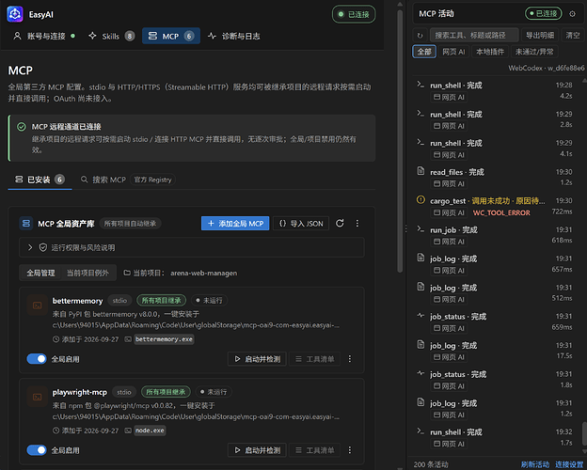
Task: Click Add Global MCP button
Action: click(x=235, y=224)
